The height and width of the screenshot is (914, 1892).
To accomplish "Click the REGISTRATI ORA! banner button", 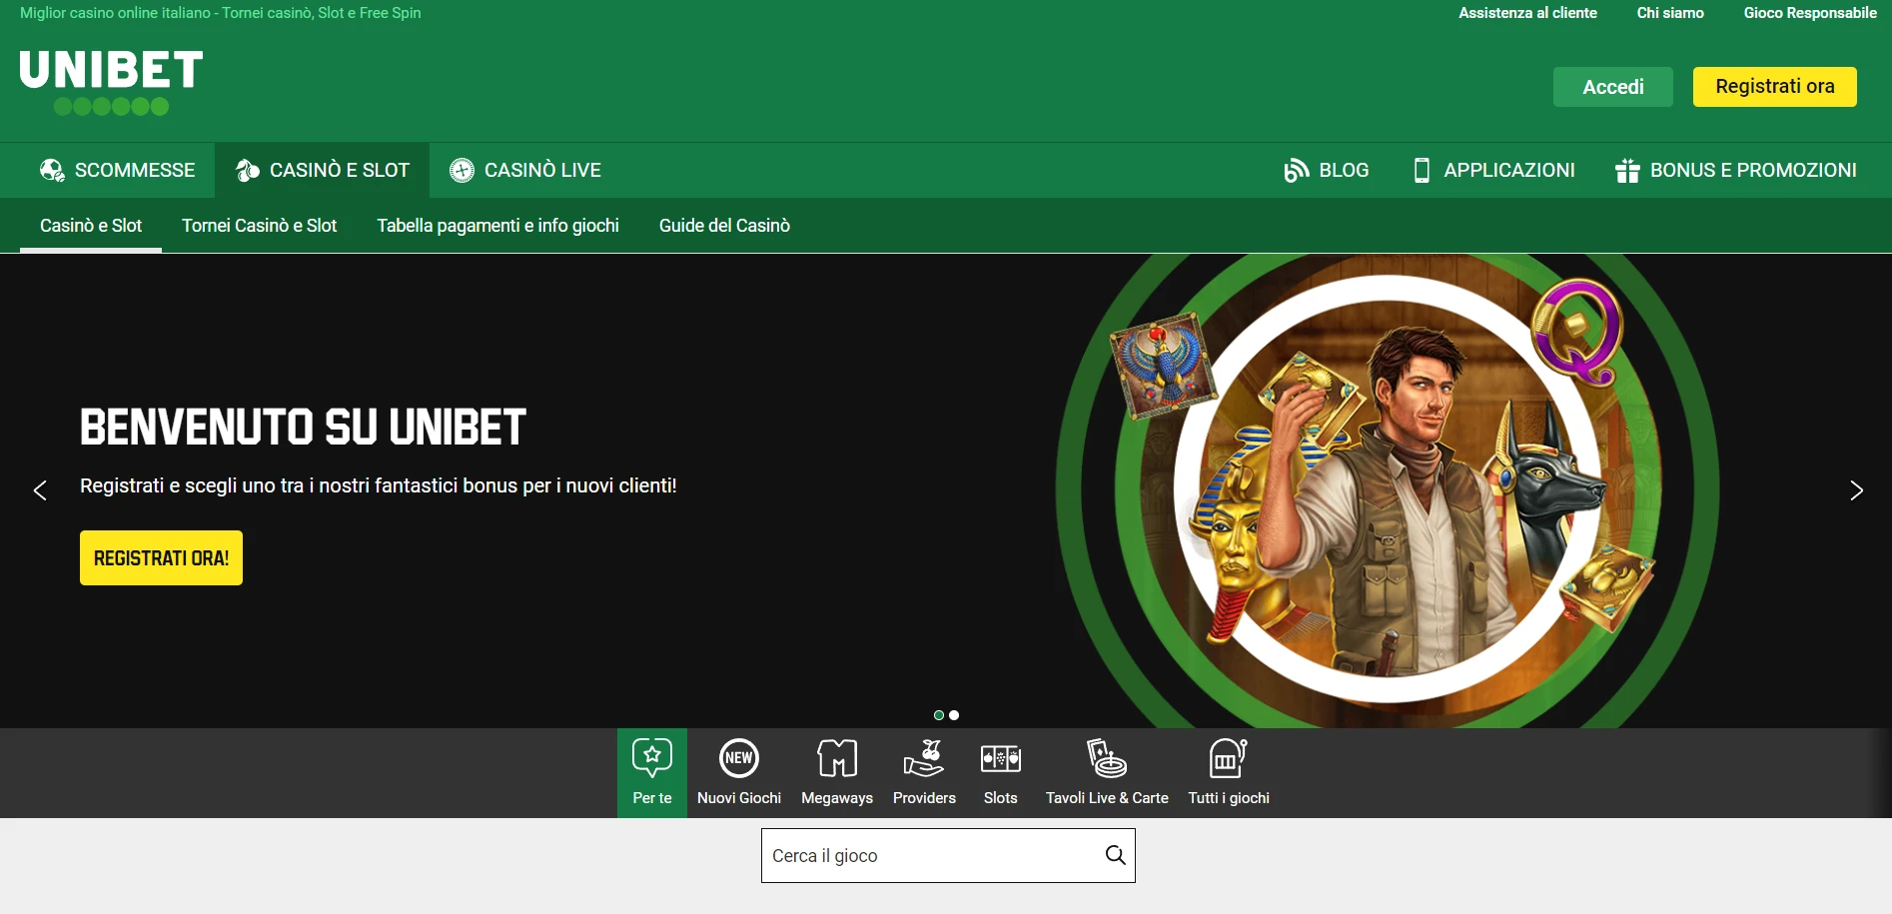I will coord(161,557).
